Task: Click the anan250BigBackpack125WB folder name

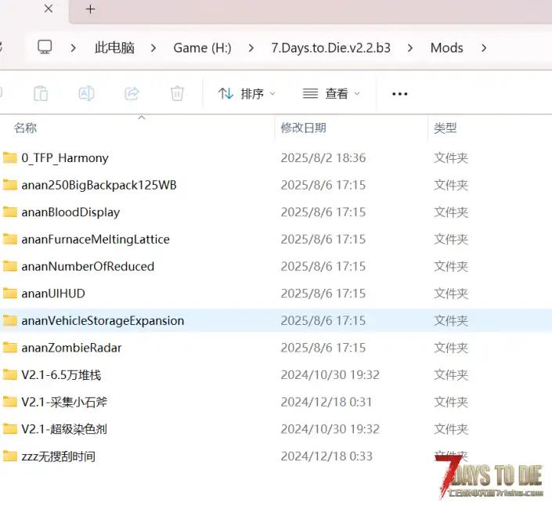Action: click(99, 185)
